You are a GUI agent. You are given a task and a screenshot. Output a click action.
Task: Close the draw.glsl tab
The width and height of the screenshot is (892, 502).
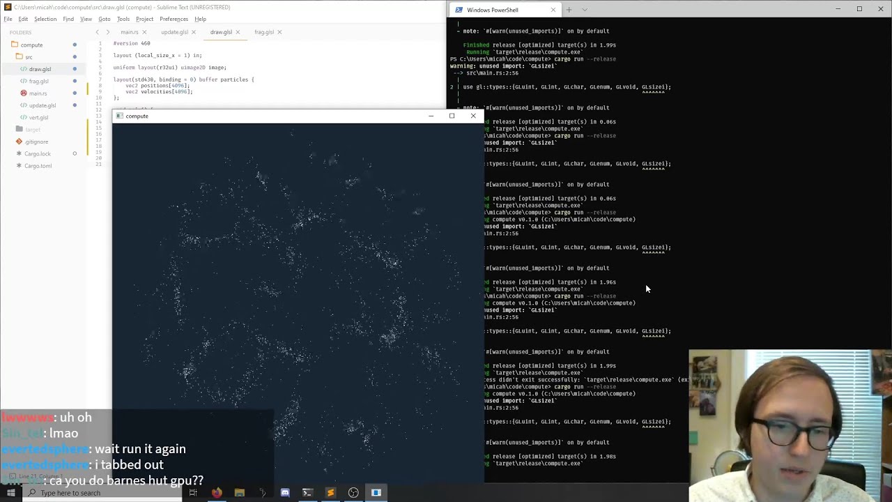[238, 32]
